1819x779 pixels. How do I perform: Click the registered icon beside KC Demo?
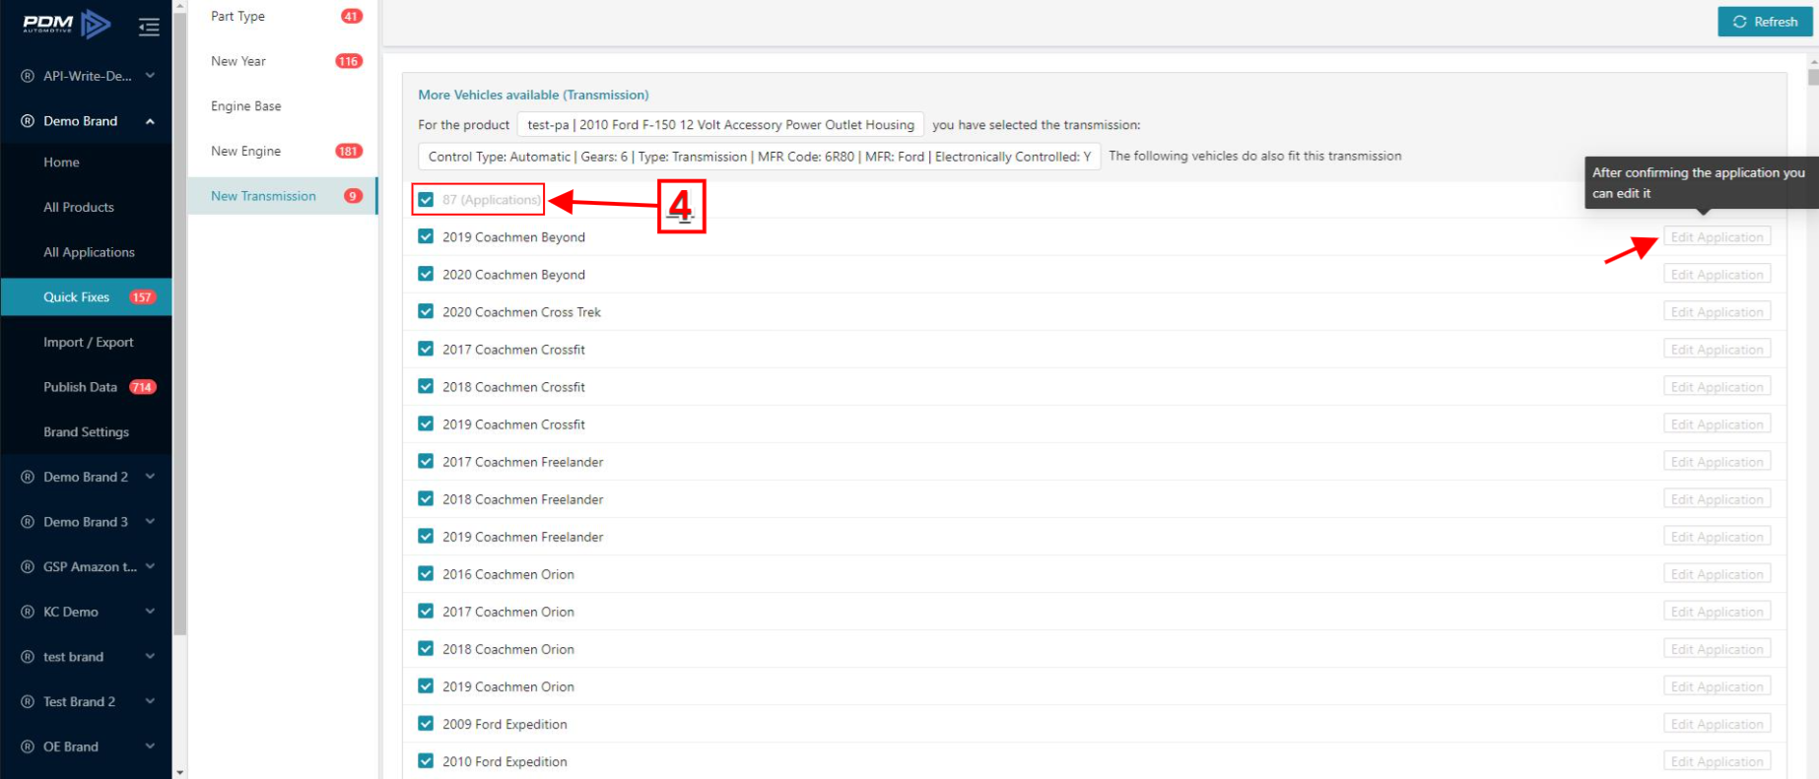click(x=28, y=612)
